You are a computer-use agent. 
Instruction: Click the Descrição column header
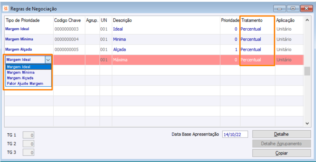(122, 20)
